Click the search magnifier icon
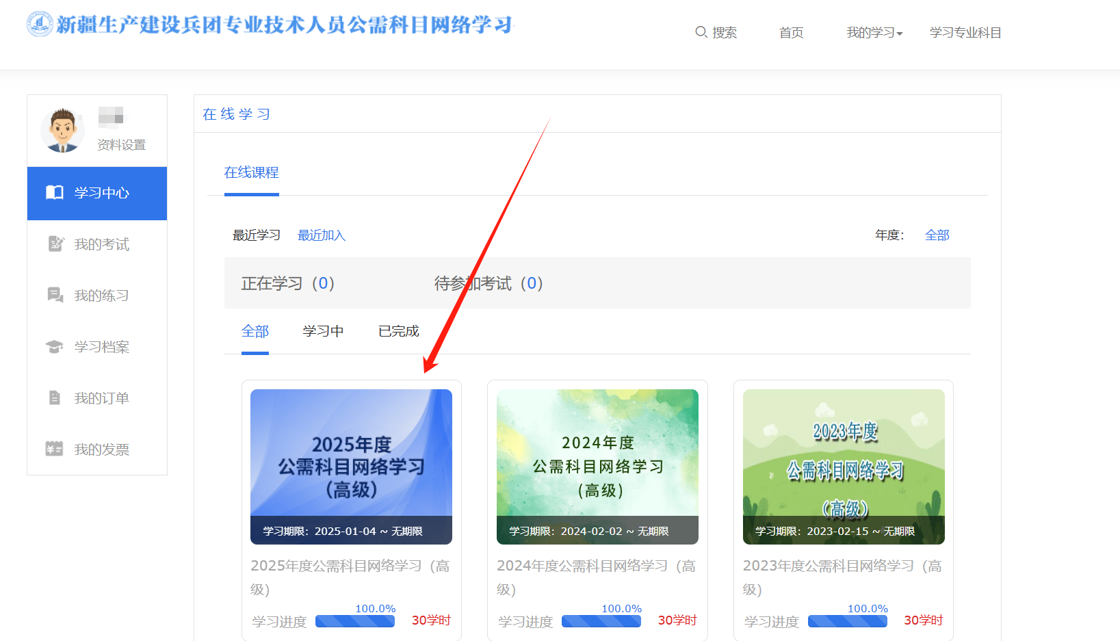Image resolution: width=1120 pixels, height=641 pixels. [701, 32]
